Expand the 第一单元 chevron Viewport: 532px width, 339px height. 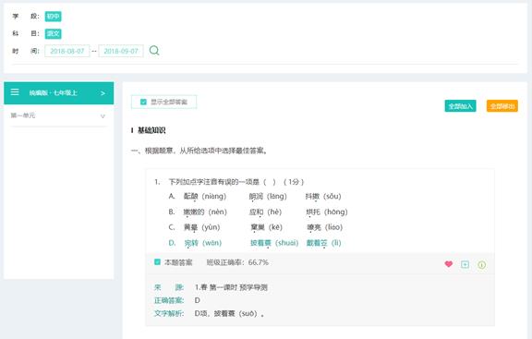click(x=103, y=116)
